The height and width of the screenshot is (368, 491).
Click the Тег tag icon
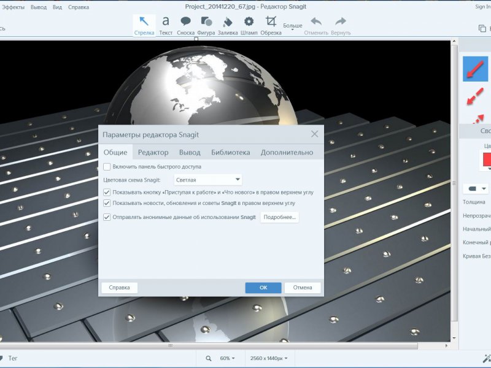click(1, 358)
